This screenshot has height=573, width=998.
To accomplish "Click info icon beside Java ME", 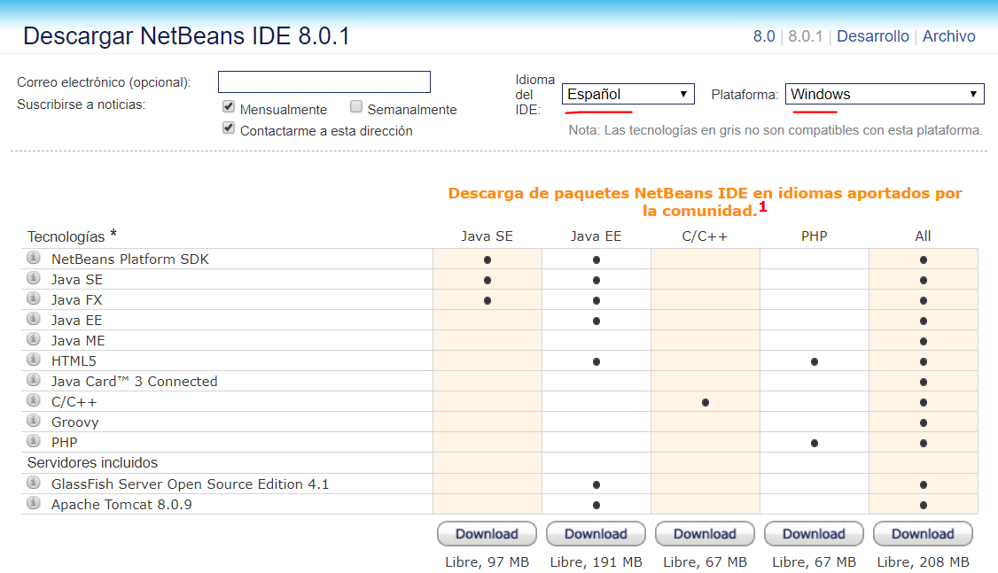I will click(34, 339).
